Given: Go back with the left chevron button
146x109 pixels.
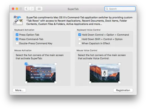Looking at the screenshot, I should [27, 9].
